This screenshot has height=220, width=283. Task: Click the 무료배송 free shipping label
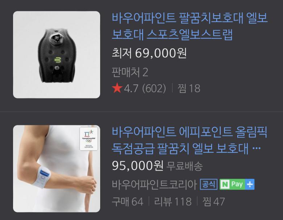tap(184, 166)
